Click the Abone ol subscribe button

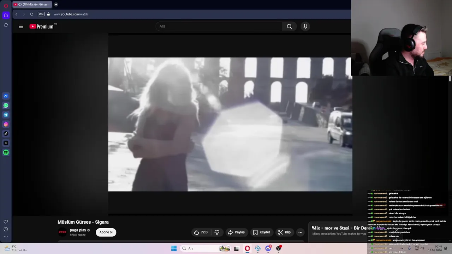pyautogui.click(x=106, y=232)
